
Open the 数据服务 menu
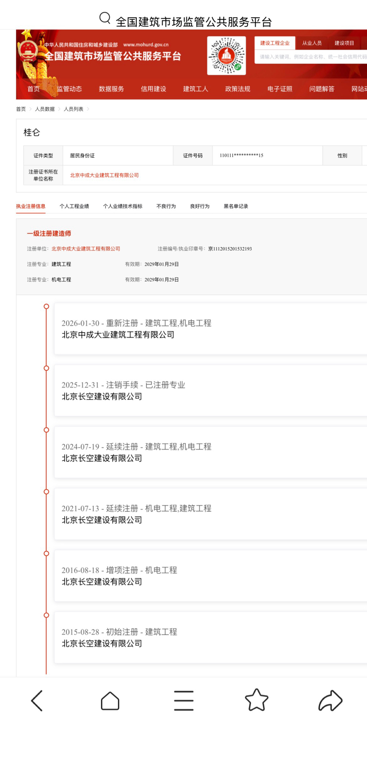pos(111,89)
